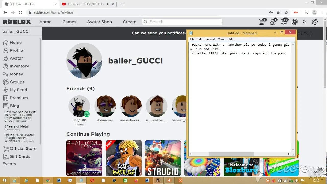Viewport: 327px width, 184px height.
Task: Open friend abemanww avatar
Action: click(x=105, y=106)
